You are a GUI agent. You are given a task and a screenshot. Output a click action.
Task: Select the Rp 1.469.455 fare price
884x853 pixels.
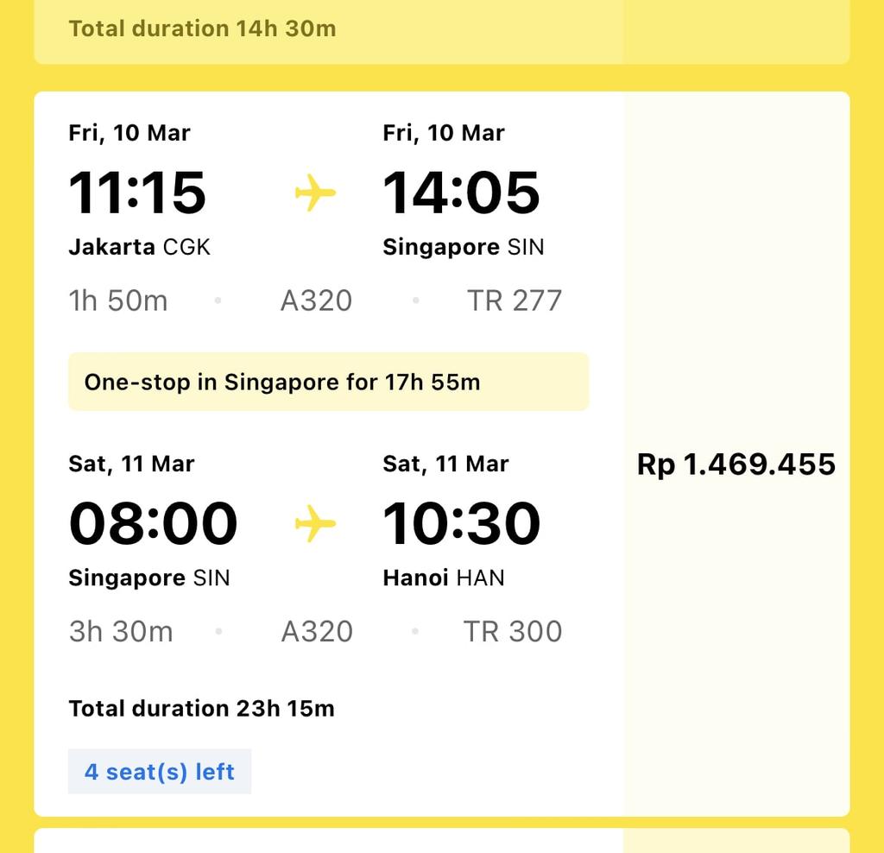(x=736, y=464)
